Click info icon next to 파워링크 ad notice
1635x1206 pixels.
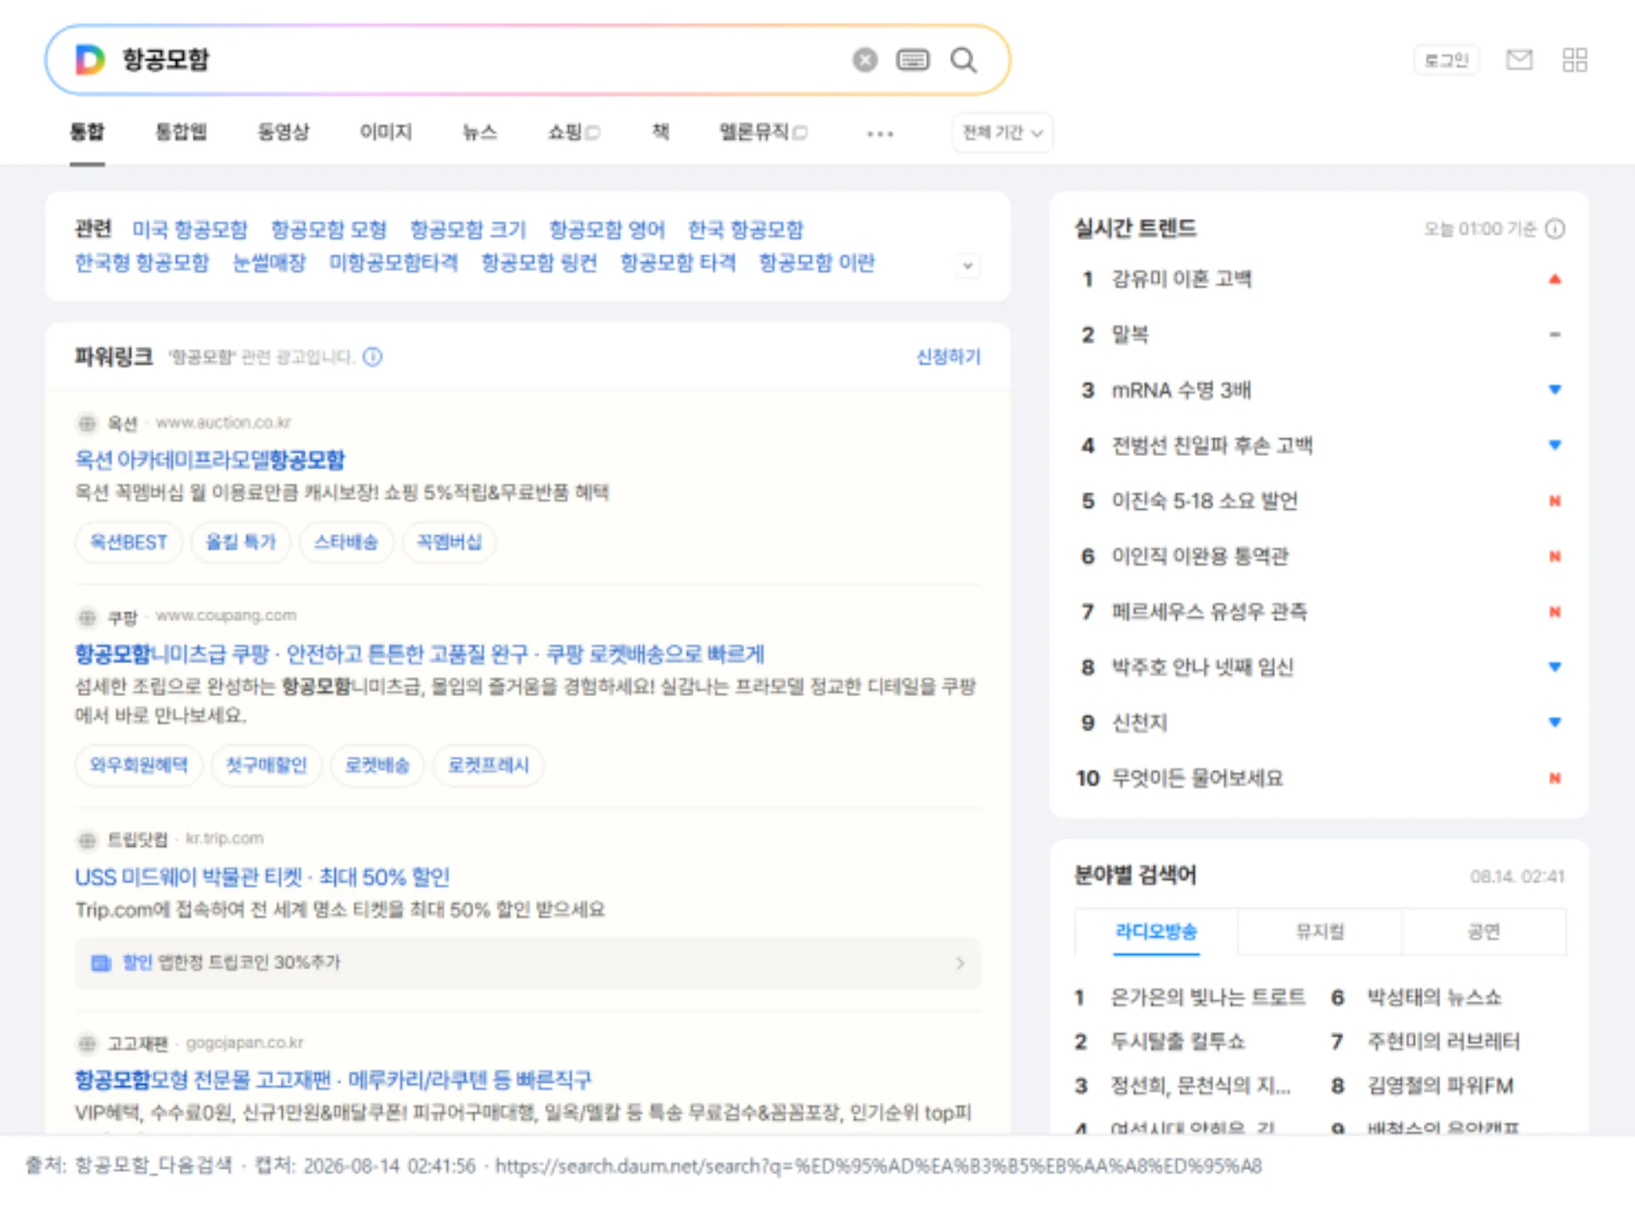pyautogui.click(x=373, y=357)
